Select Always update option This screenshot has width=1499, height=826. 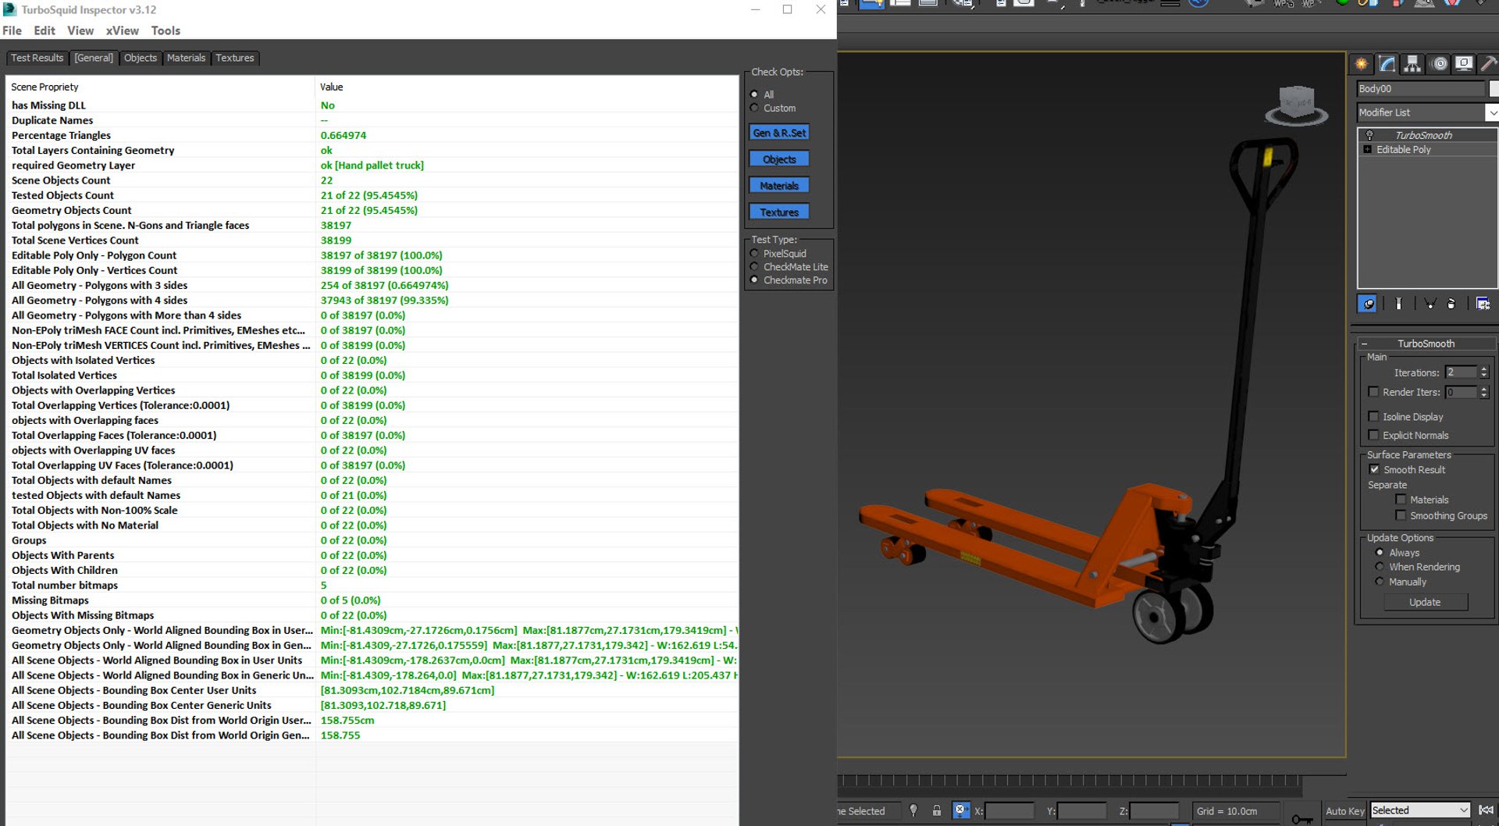[x=1380, y=553]
